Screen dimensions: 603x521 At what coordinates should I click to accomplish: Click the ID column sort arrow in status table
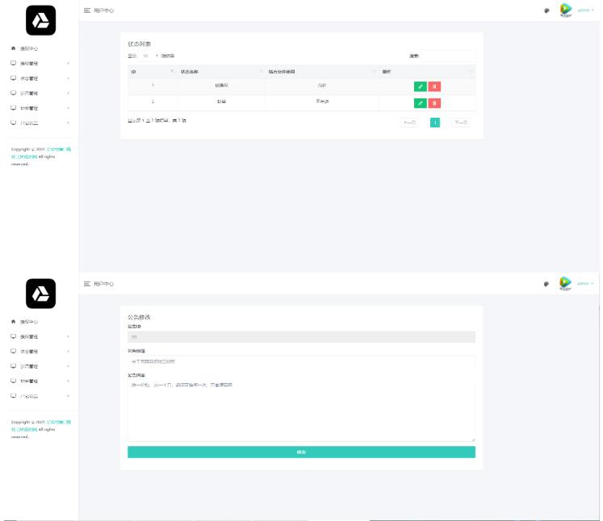[x=172, y=72]
